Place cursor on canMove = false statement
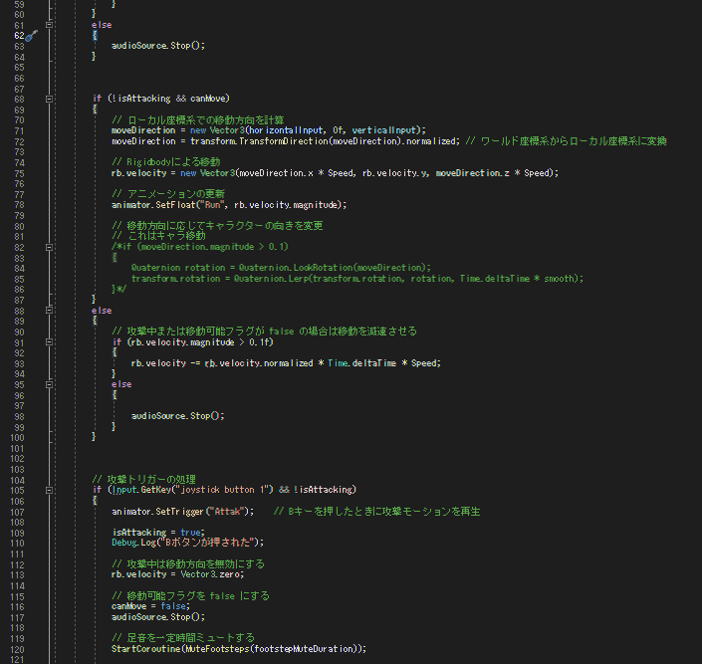 [x=148, y=605]
